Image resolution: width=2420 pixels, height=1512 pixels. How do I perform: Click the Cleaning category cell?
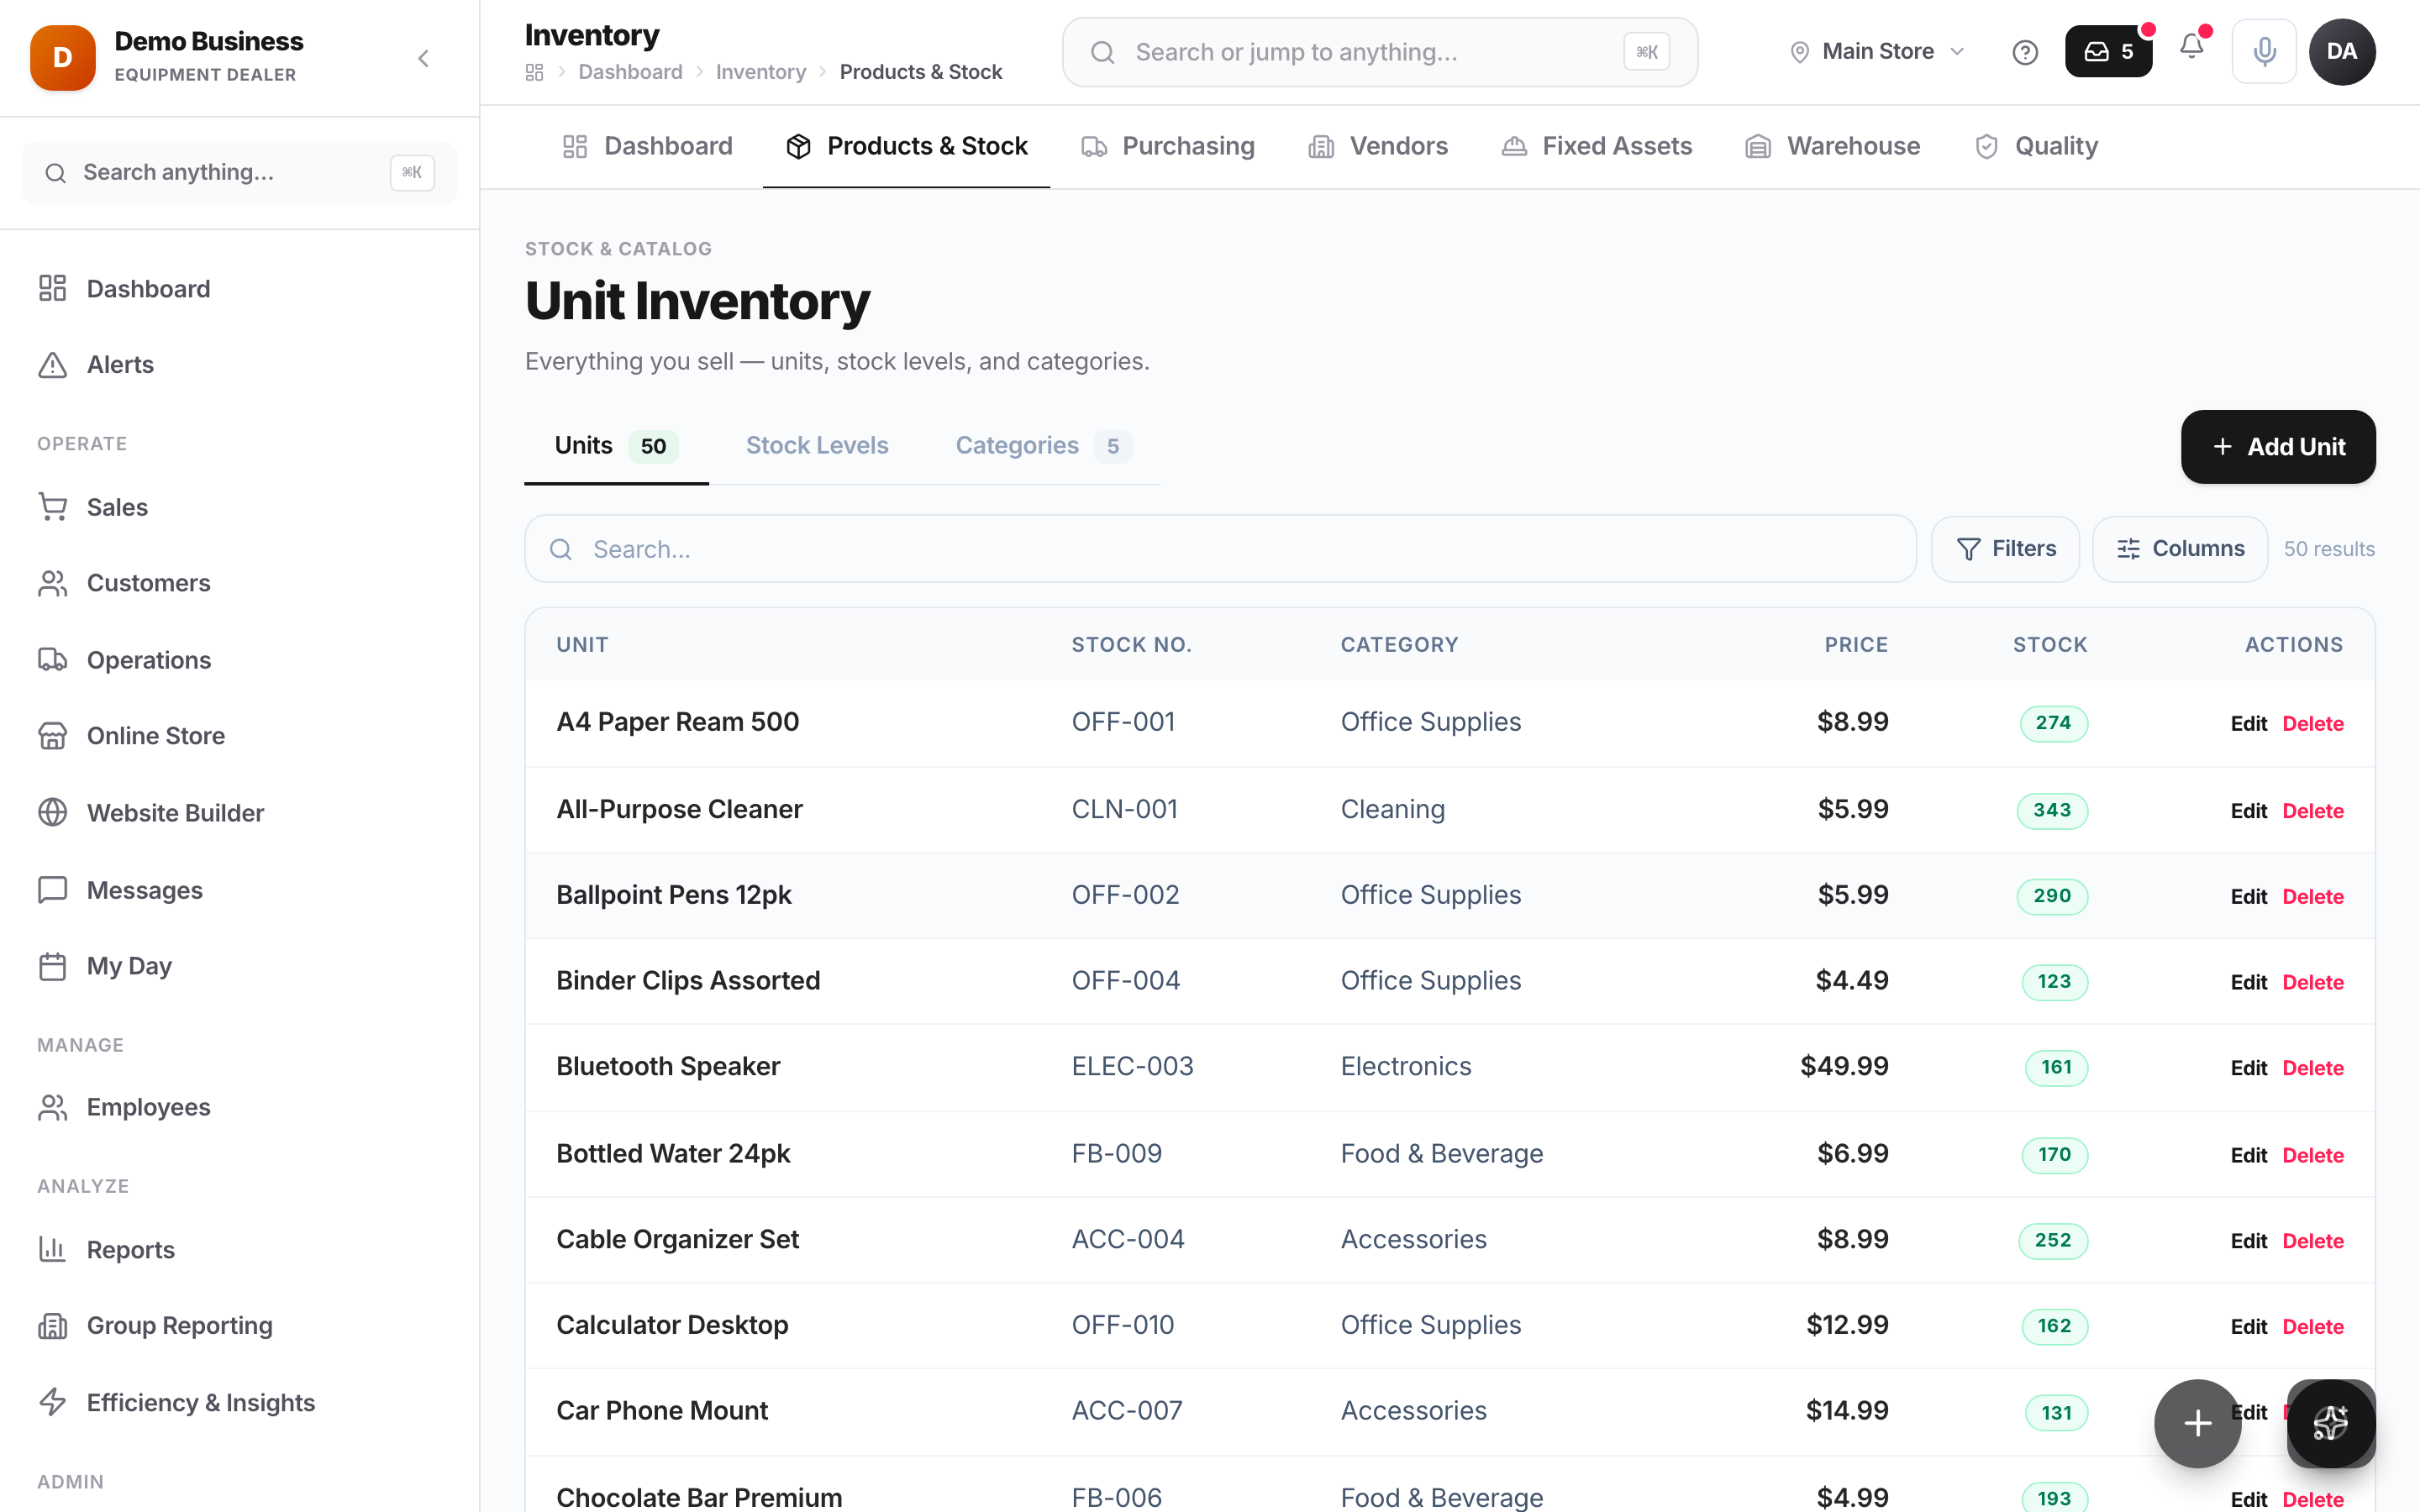(x=1392, y=810)
